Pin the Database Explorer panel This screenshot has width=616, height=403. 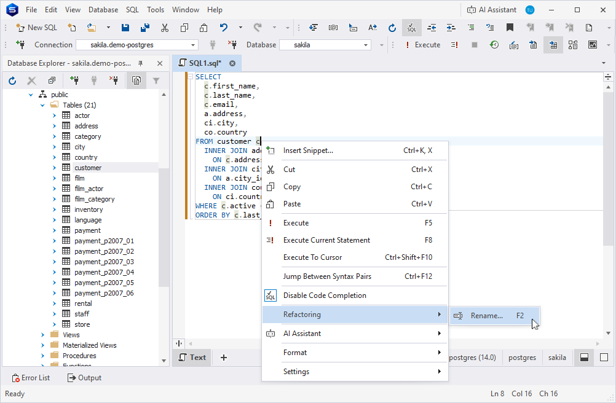click(x=140, y=63)
